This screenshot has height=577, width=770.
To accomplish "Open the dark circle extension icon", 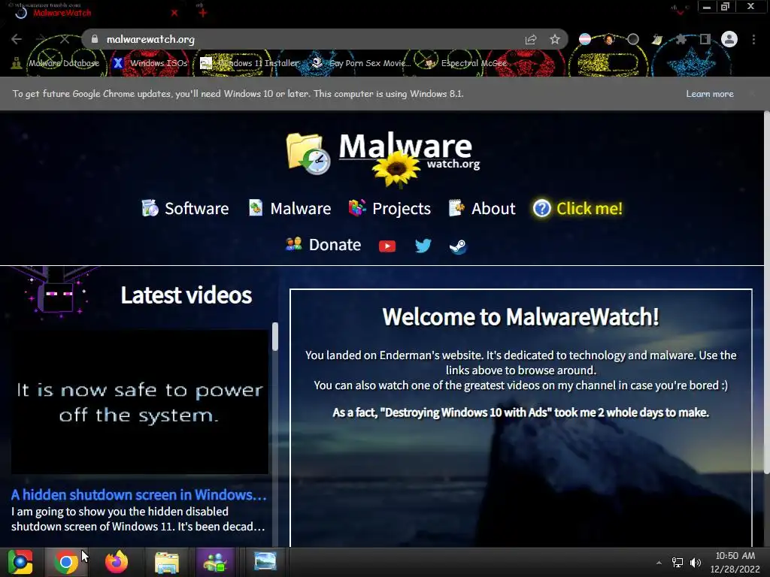I will (x=633, y=39).
